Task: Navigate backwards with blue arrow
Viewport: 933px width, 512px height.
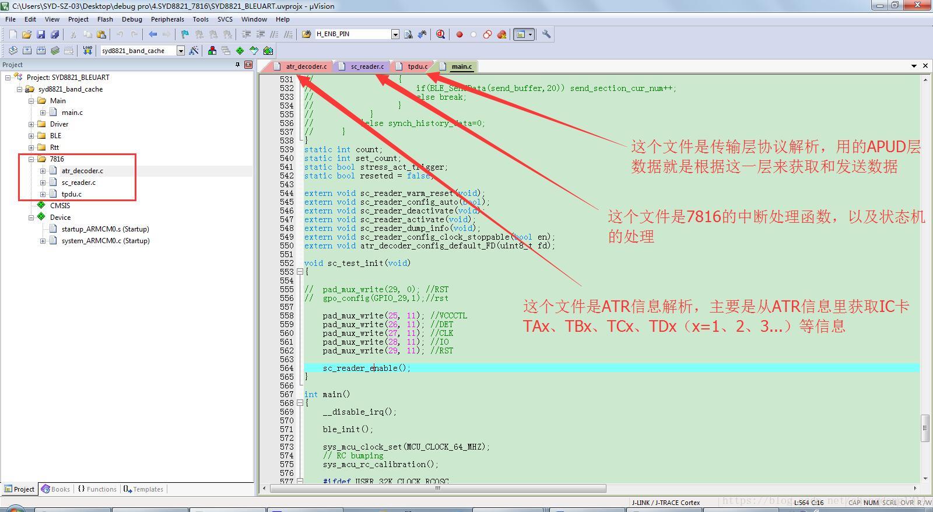Action: click(153, 34)
